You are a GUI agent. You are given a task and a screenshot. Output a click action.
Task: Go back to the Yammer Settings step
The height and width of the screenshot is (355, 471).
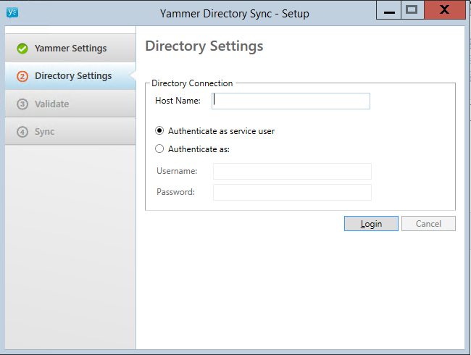point(70,49)
